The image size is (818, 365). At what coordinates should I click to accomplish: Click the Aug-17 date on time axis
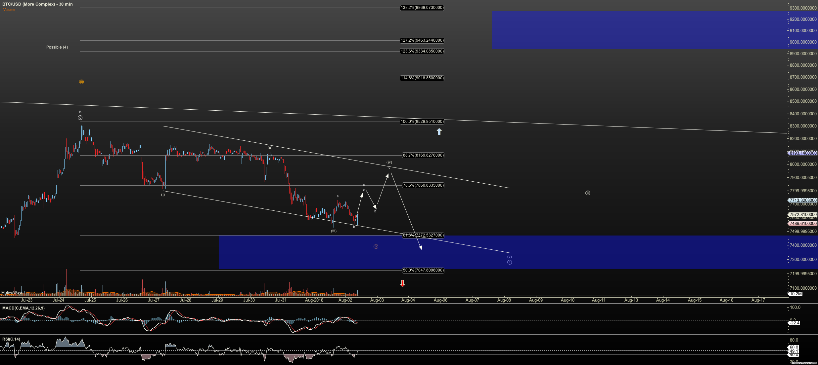(758, 300)
